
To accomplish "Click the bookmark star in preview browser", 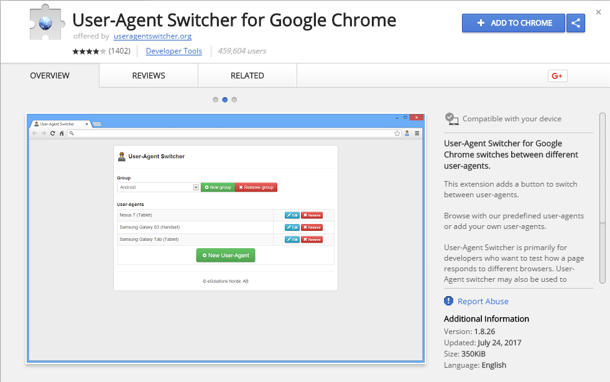I will (x=397, y=133).
